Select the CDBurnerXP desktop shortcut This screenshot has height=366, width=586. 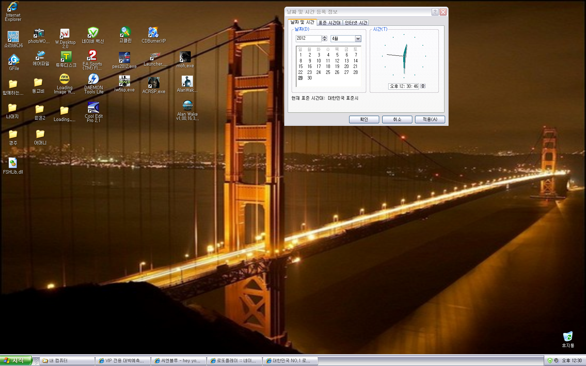153,33
